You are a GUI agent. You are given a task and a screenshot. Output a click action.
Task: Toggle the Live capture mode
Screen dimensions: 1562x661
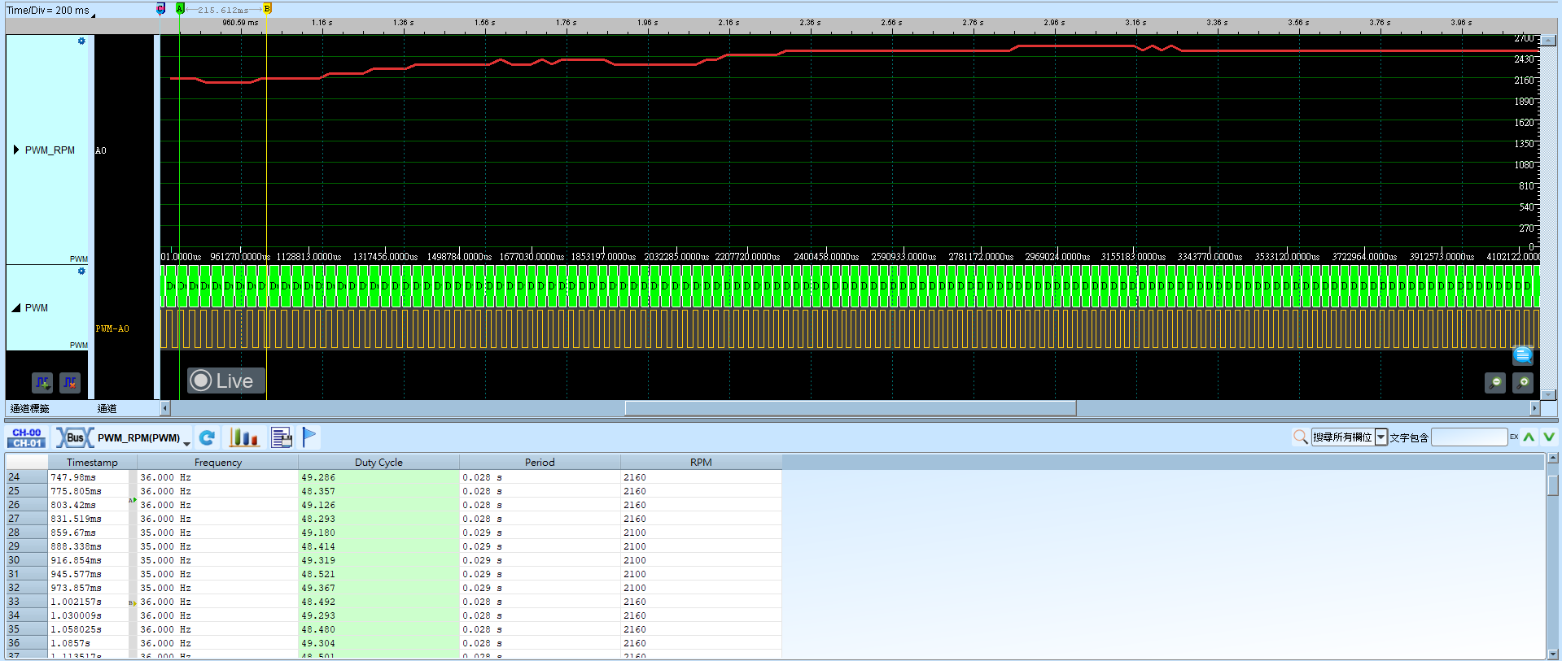(226, 381)
